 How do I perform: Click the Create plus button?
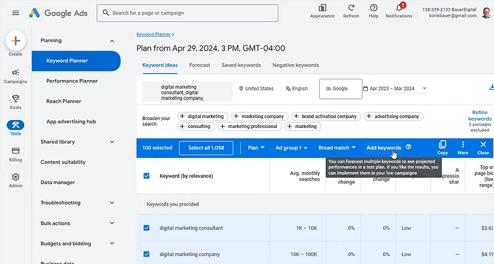tap(15, 41)
